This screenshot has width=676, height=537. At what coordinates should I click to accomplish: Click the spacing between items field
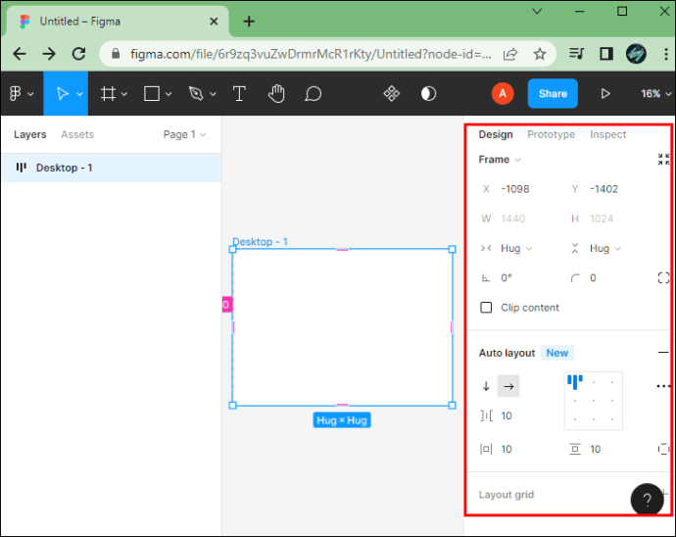pyautogui.click(x=507, y=415)
